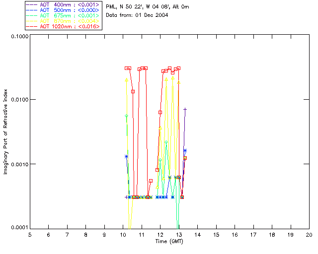This screenshot has width=318, height=254.
Task: Click the x-axis tick label 18
Action: tap(272, 235)
